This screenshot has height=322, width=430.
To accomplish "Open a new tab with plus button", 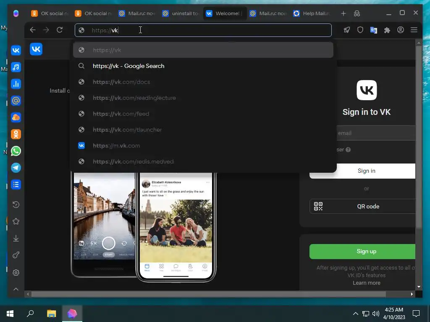I will tap(343, 13).
